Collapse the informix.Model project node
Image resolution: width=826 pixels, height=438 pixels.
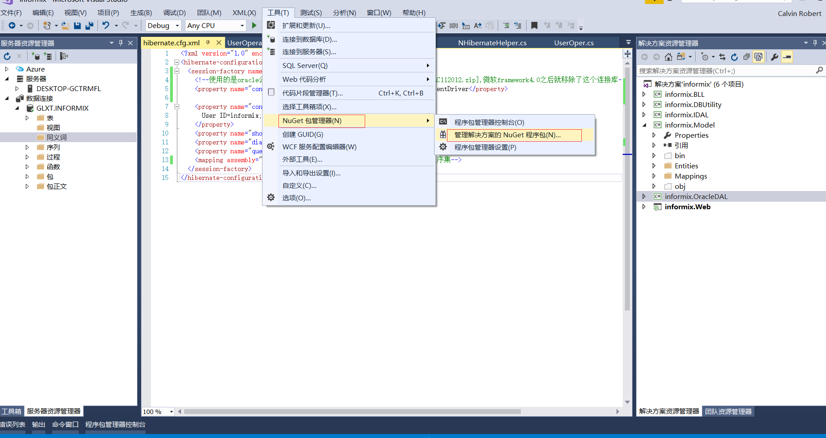click(x=644, y=125)
